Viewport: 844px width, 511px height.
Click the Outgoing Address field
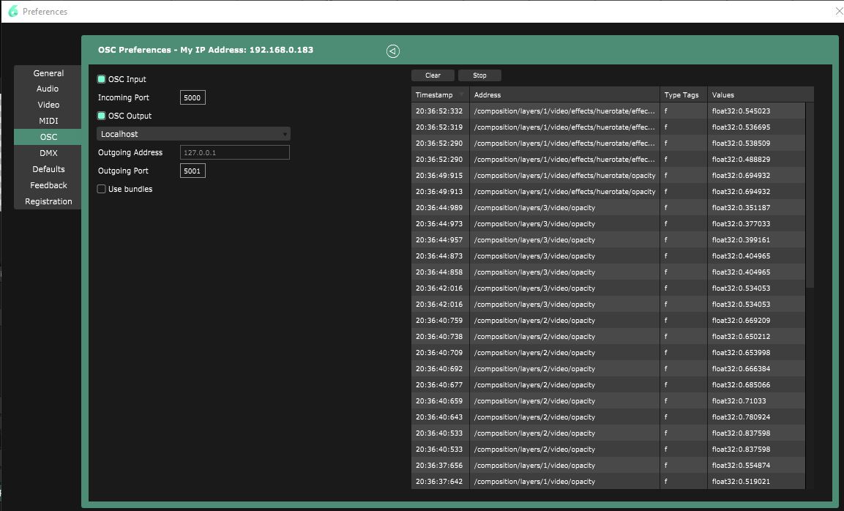(234, 152)
